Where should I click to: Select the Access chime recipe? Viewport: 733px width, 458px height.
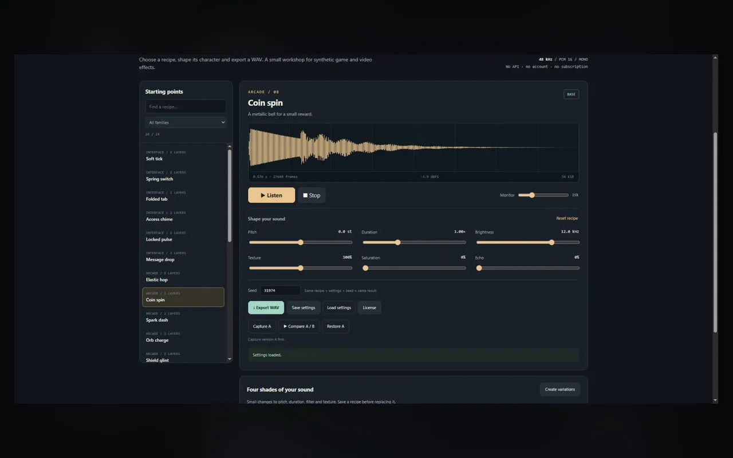pyautogui.click(x=183, y=216)
